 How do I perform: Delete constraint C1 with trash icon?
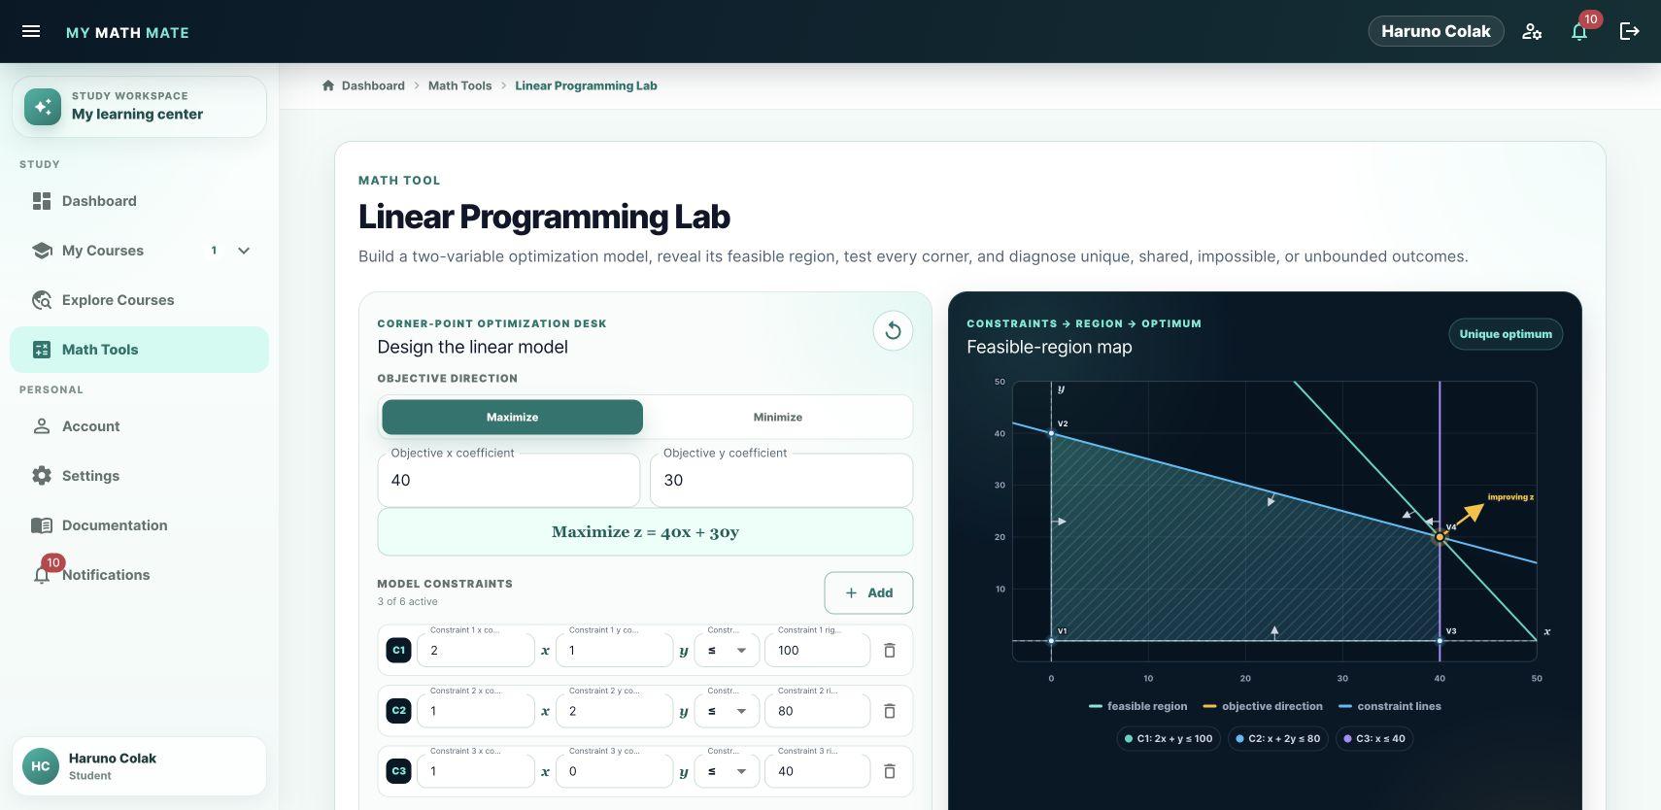point(890,651)
